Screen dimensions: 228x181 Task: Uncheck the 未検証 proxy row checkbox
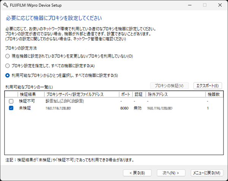pyautogui.click(x=11, y=108)
